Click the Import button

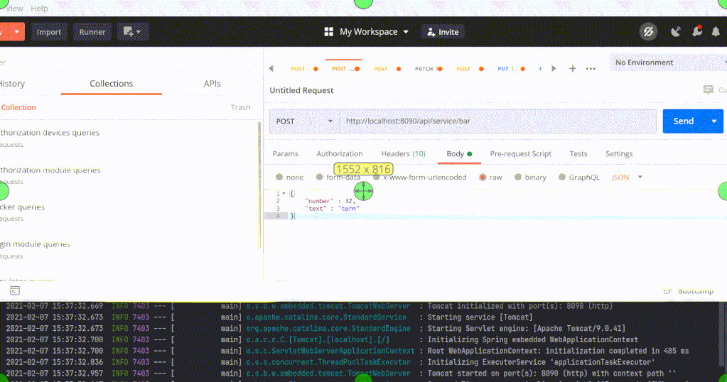click(49, 32)
